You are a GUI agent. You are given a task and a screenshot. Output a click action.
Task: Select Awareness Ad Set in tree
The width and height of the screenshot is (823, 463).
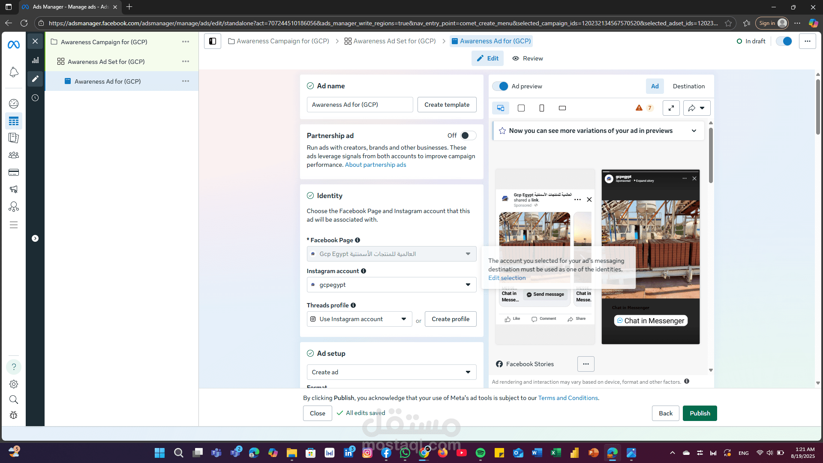(x=106, y=62)
